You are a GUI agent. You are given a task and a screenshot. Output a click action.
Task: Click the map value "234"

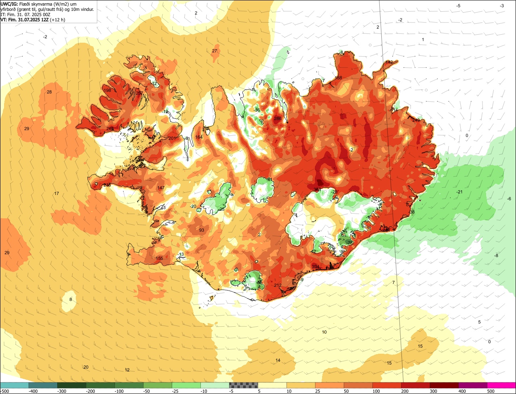316,267
